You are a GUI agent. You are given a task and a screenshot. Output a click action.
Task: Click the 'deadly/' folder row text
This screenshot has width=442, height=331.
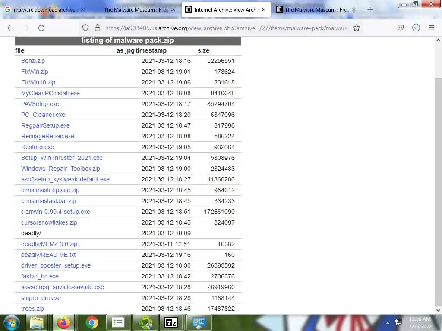coord(31,233)
